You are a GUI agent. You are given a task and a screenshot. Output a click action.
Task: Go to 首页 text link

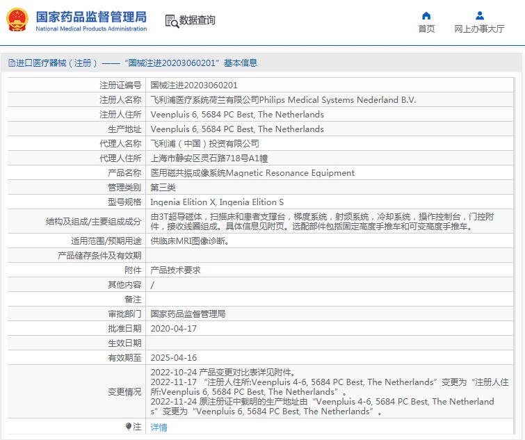(x=426, y=29)
